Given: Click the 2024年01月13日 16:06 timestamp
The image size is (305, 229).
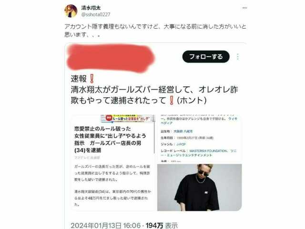Looking at the screenshot, I should pos(105,226).
